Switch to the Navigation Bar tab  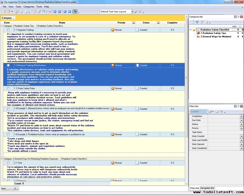207,188
